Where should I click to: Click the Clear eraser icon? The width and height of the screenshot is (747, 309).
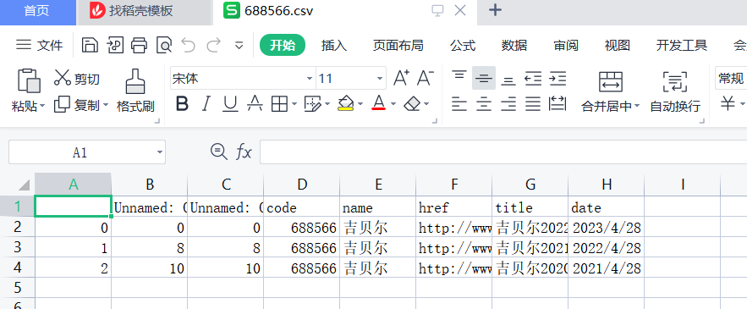(x=412, y=103)
